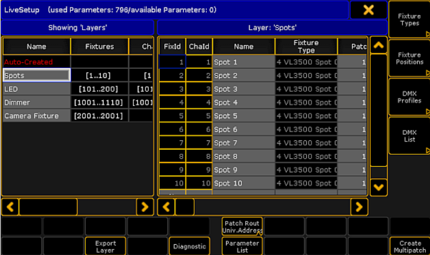This screenshot has width=430, height=255.
Task: Select the LED layer row
Action: point(36,89)
